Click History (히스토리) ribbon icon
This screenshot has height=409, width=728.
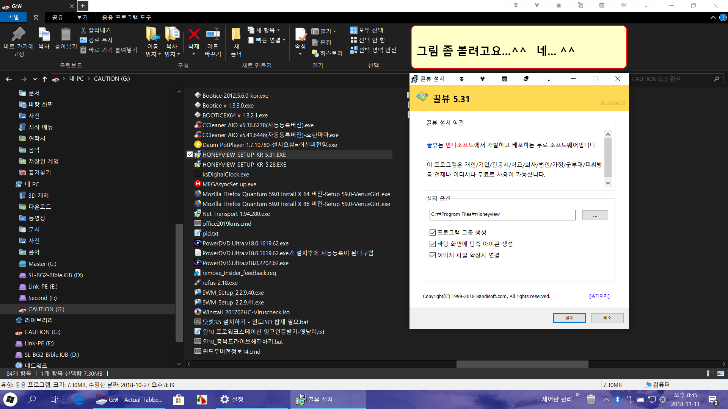(315, 53)
